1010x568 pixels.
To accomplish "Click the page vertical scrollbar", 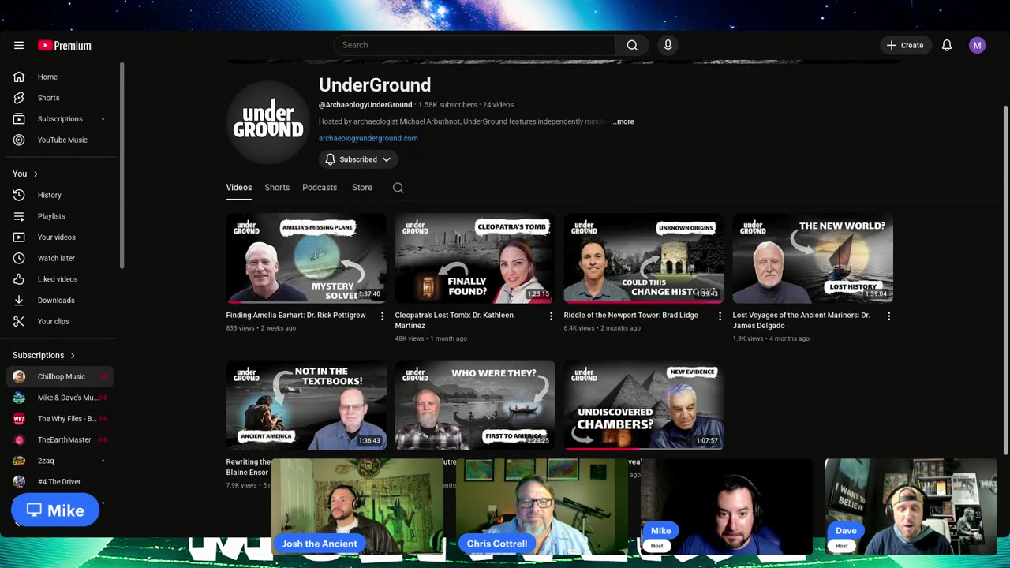I will click(x=1005, y=280).
